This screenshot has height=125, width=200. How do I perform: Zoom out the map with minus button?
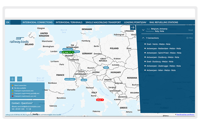(x=20, y=79)
